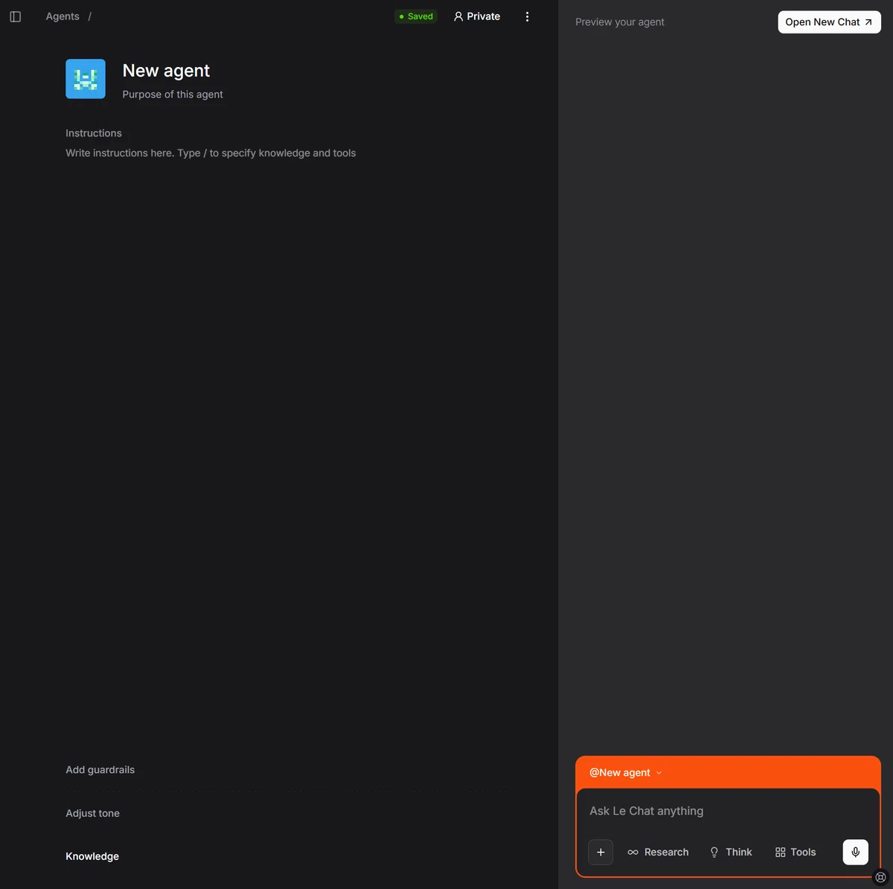The height and width of the screenshot is (889, 893).
Task: Click the Preview your agent label
Action: [620, 22]
